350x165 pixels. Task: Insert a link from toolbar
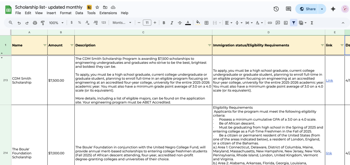[x=270, y=23]
